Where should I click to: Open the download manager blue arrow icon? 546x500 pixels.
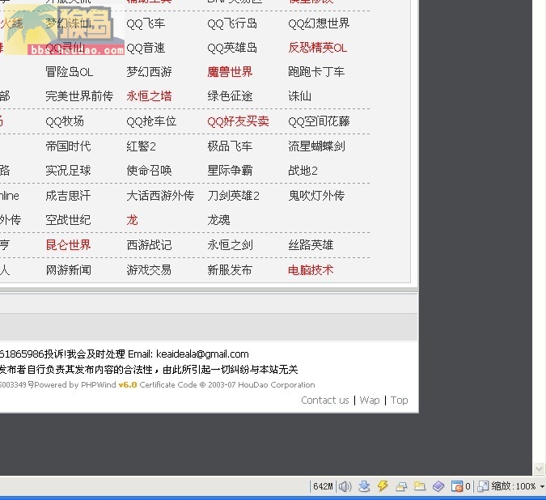[x=364, y=486]
